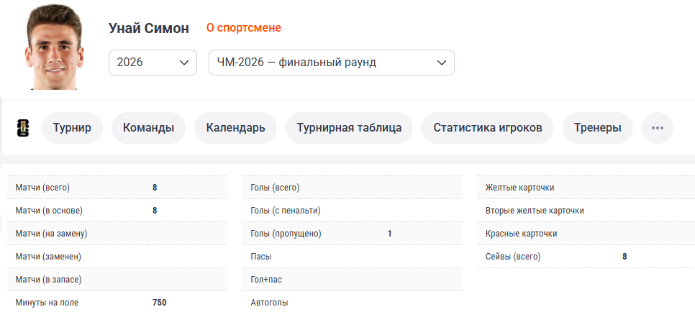Image resolution: width=695 pixels, height=312 pixels.
Task: Click Unai Simon's player photo
Action: (54, 47)
